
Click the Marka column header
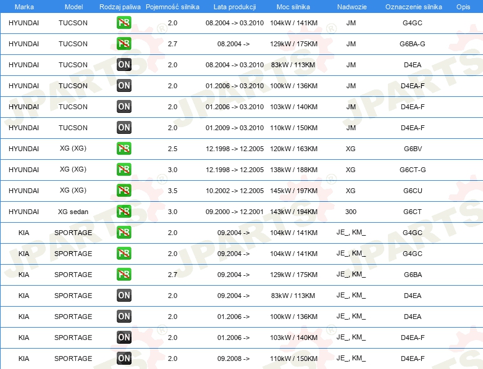[24, 7]
